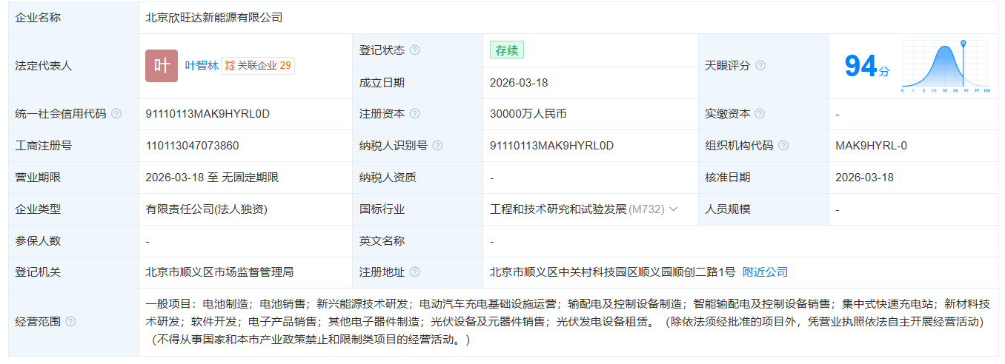
Task: Open the 关联企业 29 badge
Action: click(258, 66)
